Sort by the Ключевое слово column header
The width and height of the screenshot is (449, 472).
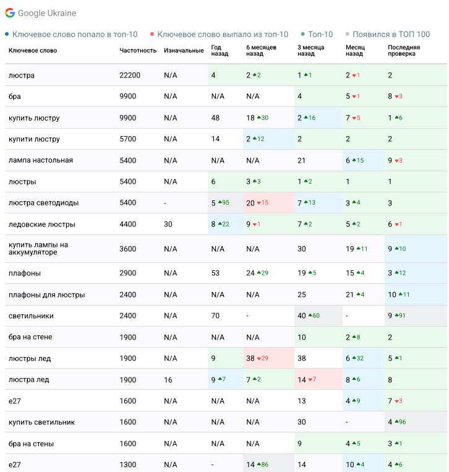pyautogui.click(x=33, y=51)
